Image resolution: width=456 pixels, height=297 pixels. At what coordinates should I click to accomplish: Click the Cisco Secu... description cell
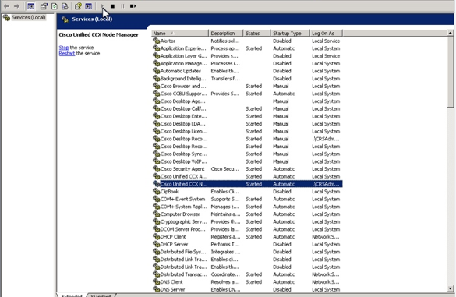[x=225, y=169]
